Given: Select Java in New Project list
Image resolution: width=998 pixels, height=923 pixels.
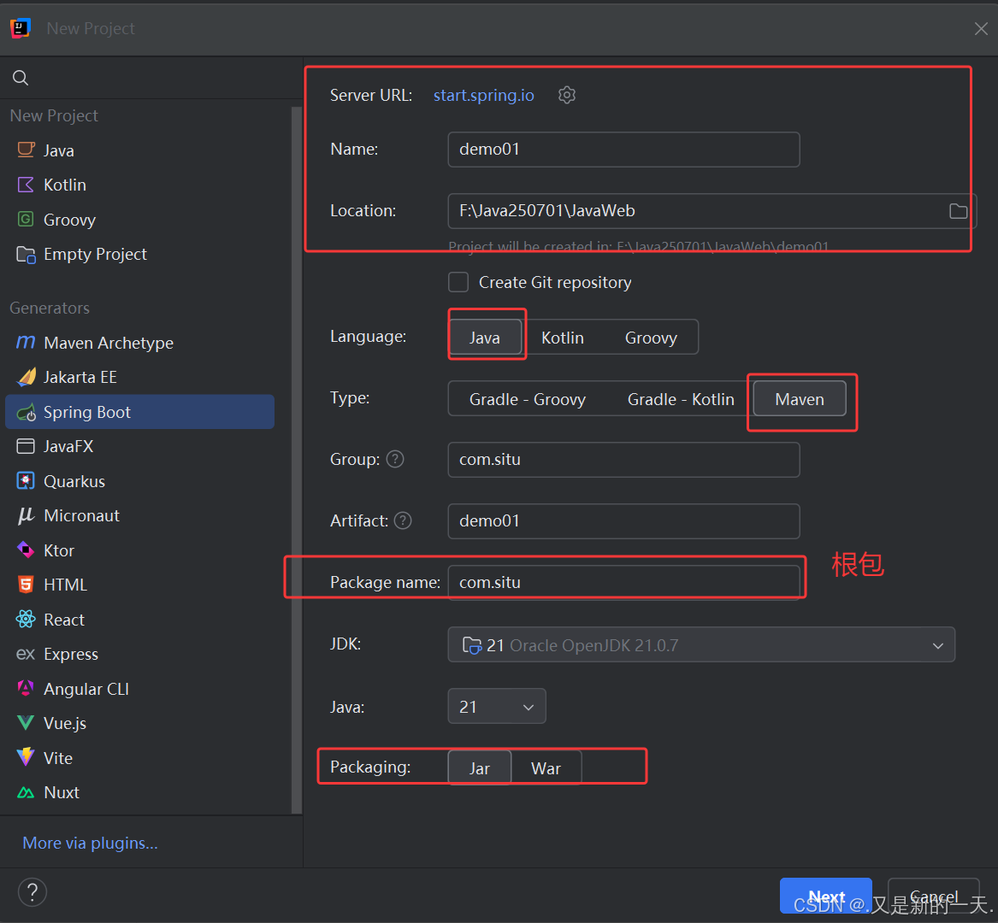Looking at the screenshot, I should [x=139, y=150].
